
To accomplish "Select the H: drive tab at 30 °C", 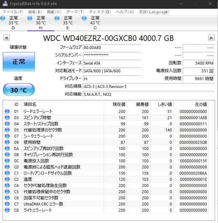I will [x=41, y=23].
